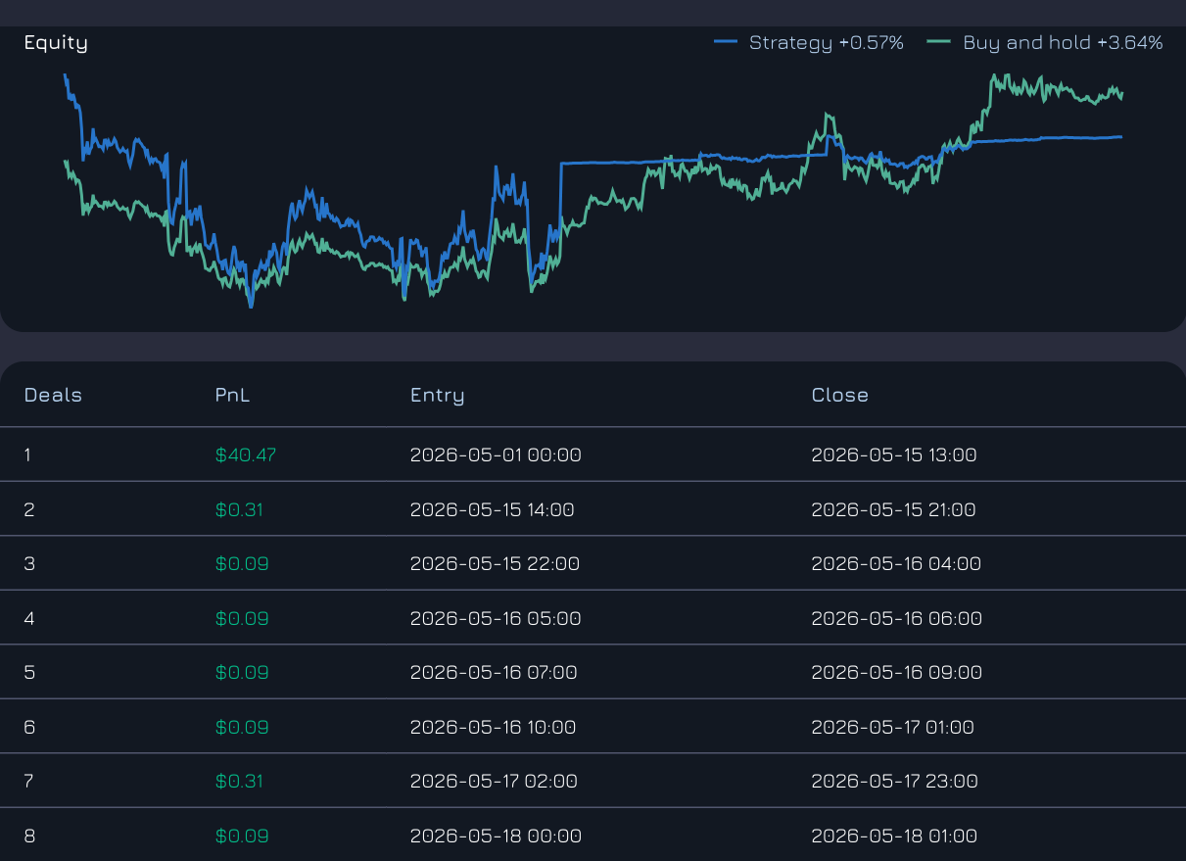Select close time 2026-05-16 09:00
1186x861 pixels.
pyautogui.click(x=896, y=672)
